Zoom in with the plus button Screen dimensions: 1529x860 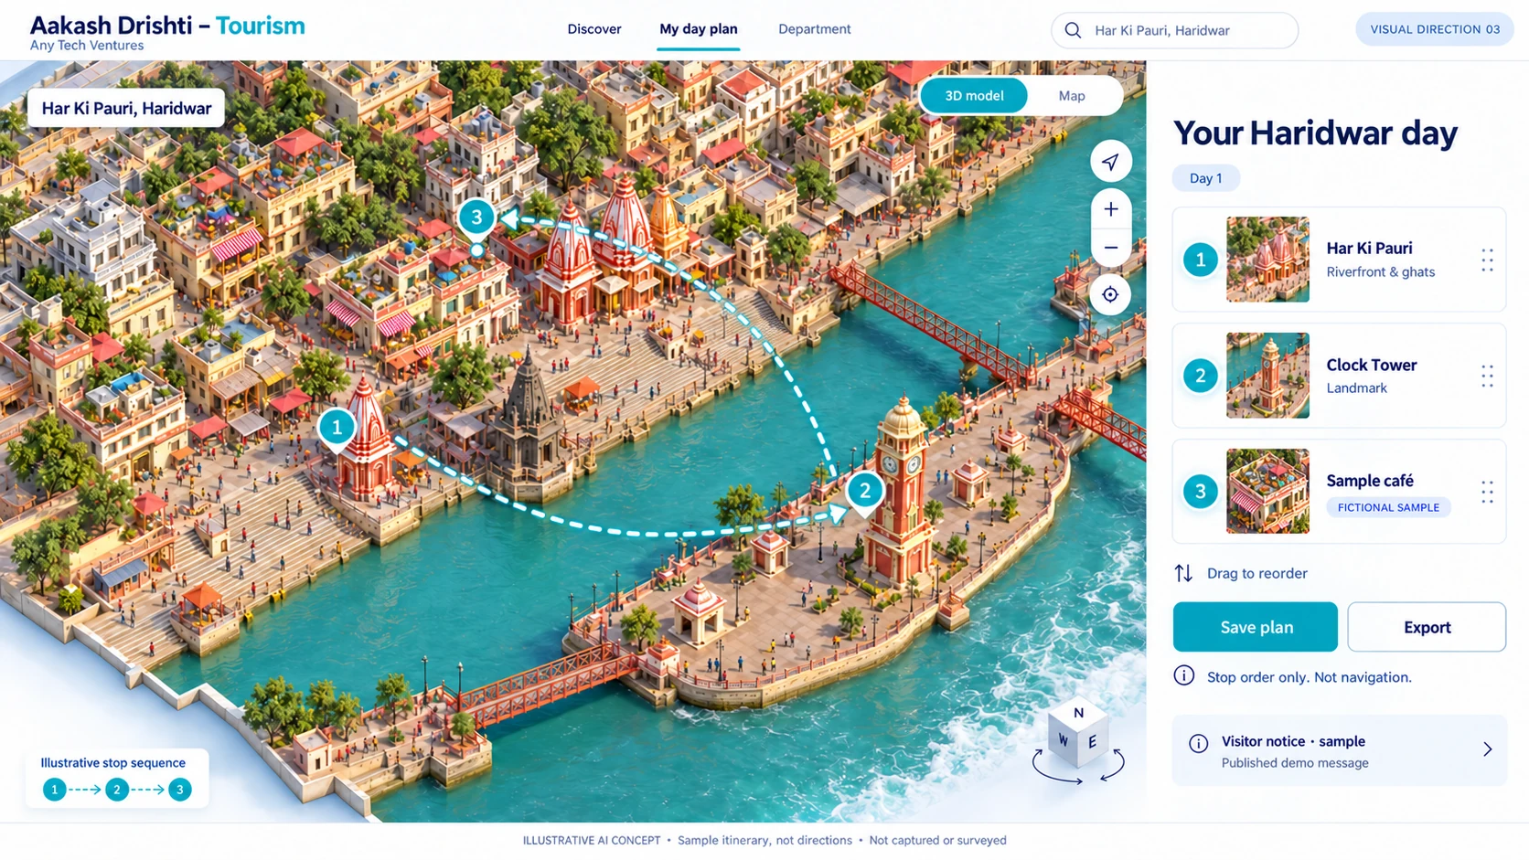pyautogui.click(x=1110, y=209)
